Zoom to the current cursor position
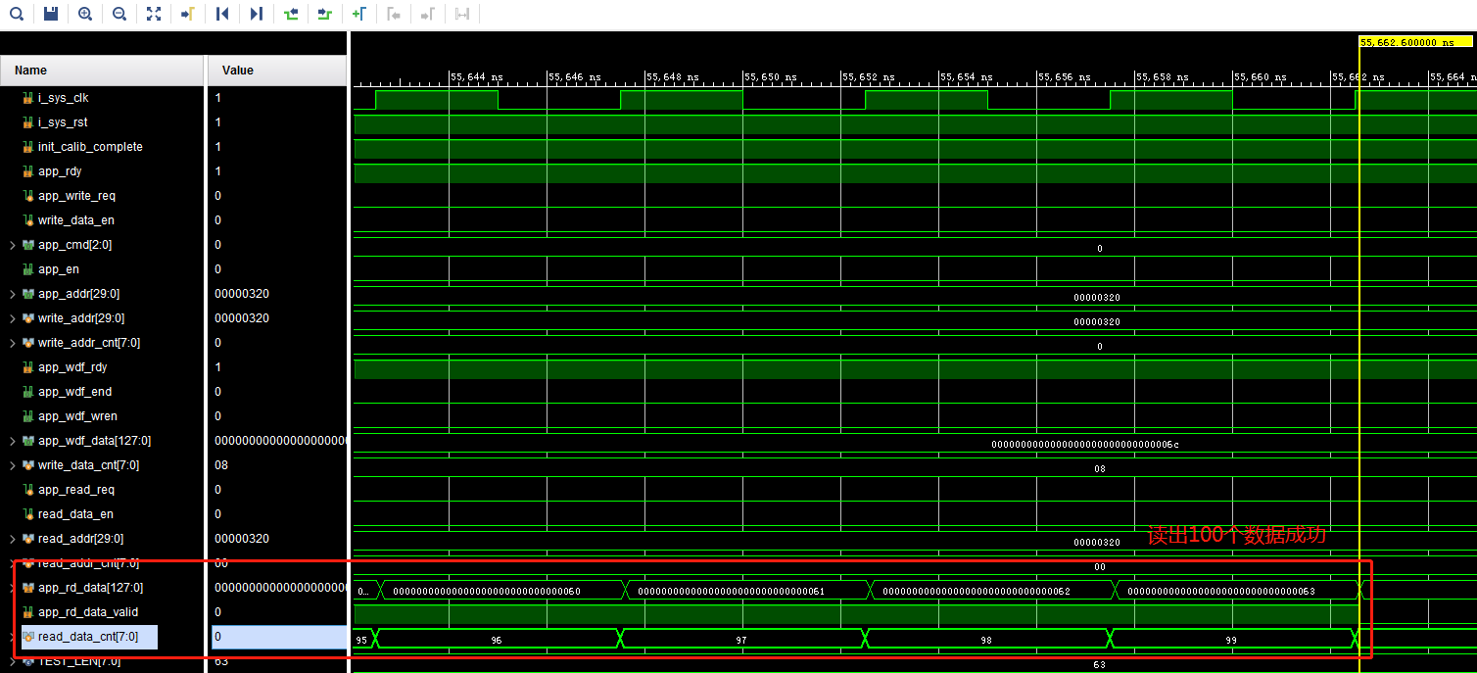This screenshot has width=1477, height=673. point(187,14)
